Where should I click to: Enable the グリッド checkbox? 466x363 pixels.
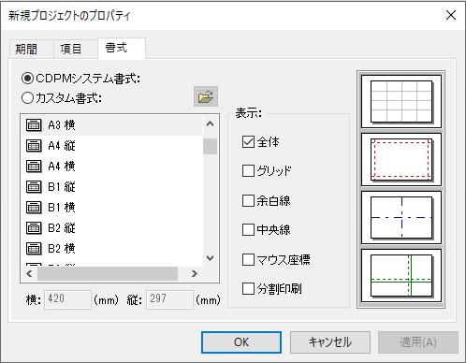pos(248,171)
